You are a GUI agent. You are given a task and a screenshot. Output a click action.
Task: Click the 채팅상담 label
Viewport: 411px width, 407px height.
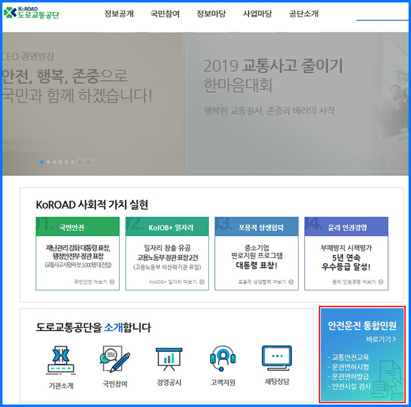277,381
